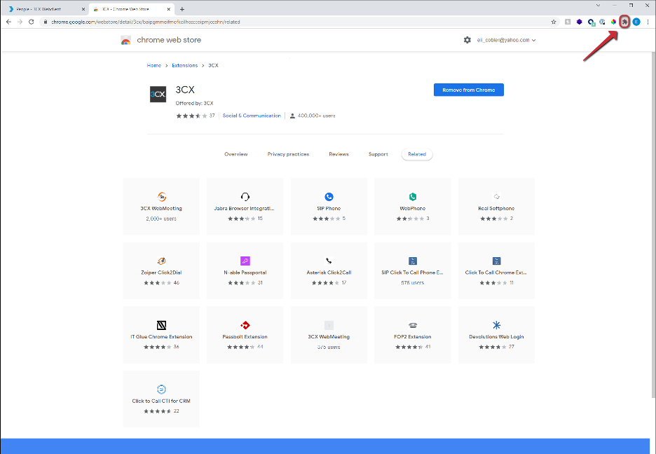Viewport: 656px width, 454px height.
Task: Switch to the Privacy practices tab
Action: 288,154
